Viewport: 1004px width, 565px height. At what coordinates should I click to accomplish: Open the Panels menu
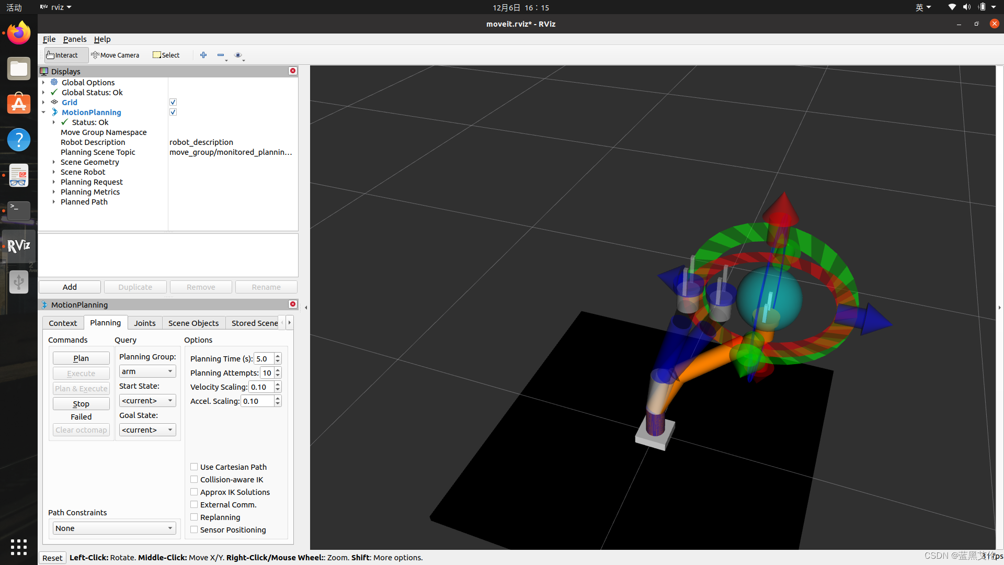(x=75, y=39)
